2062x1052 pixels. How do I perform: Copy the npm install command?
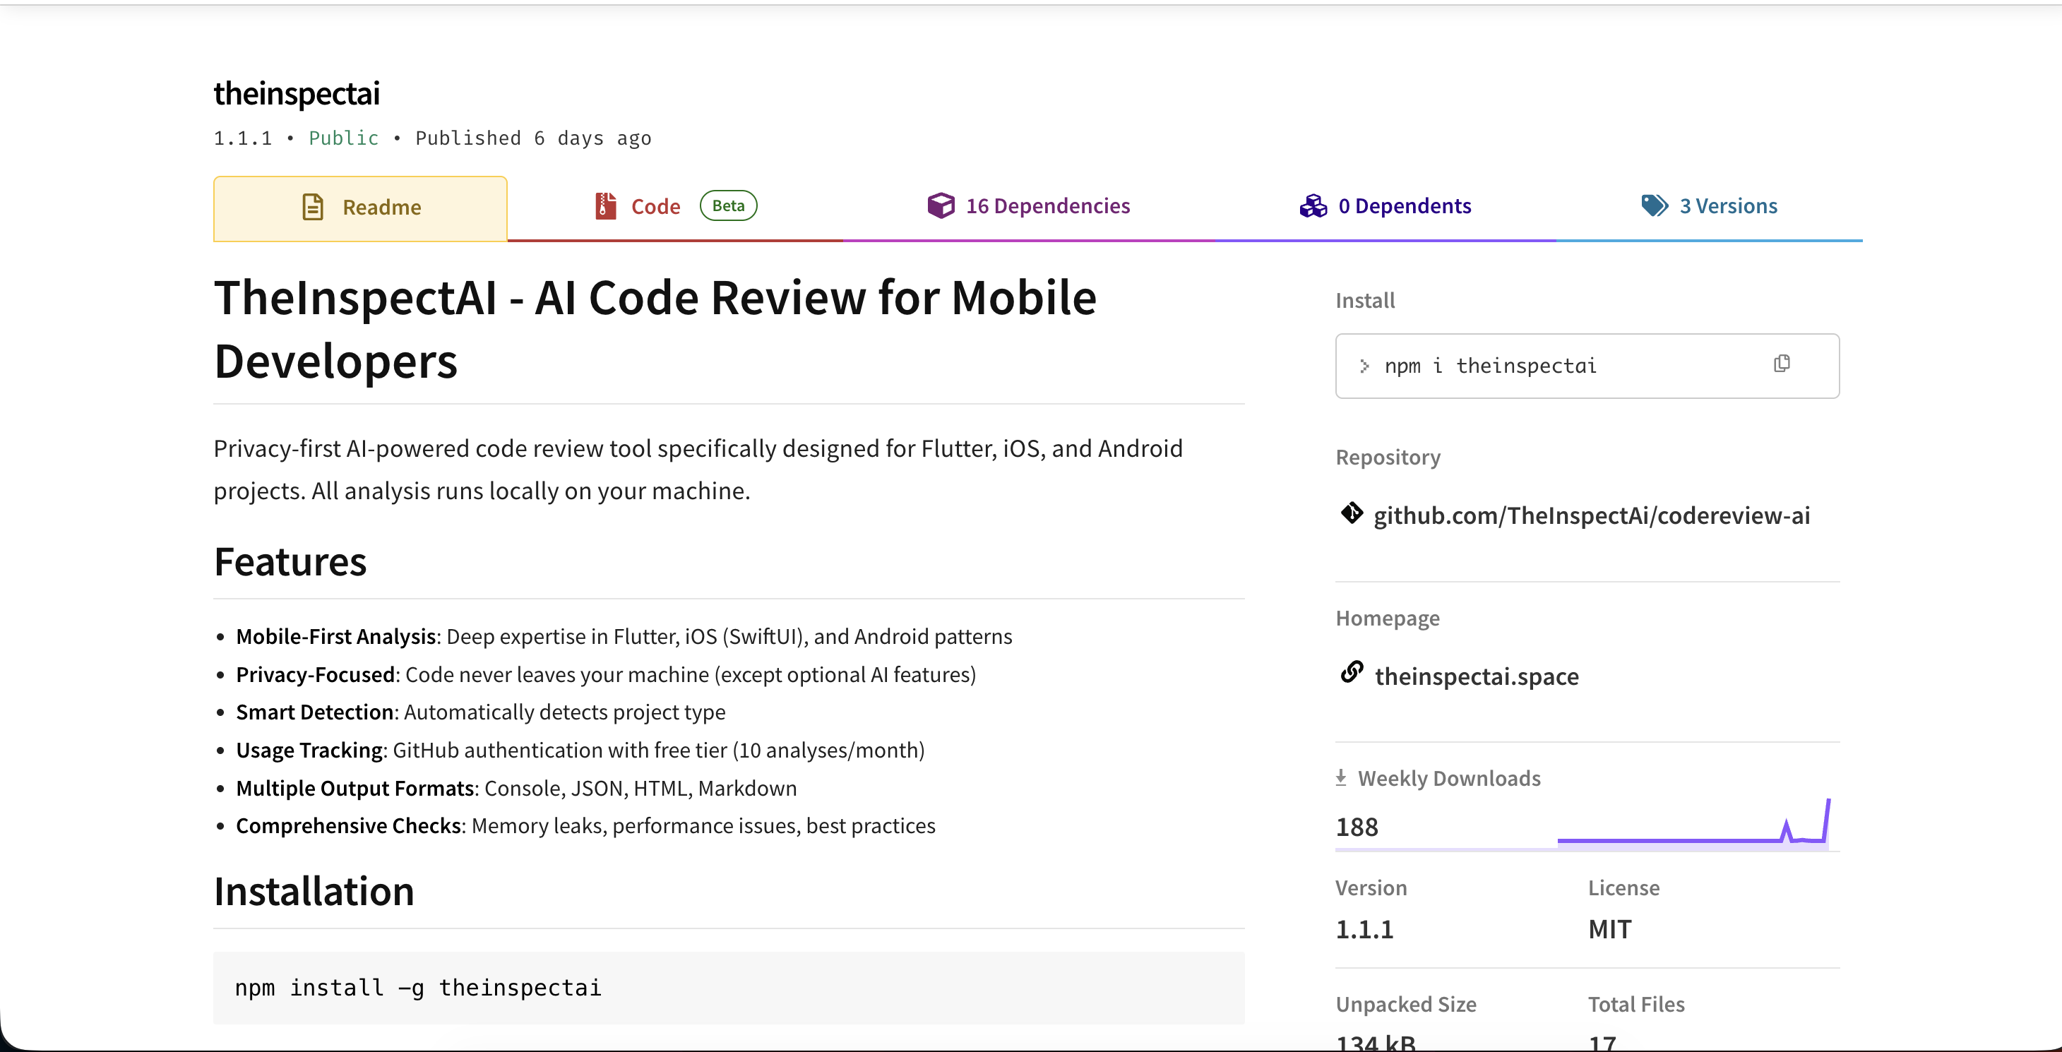(x=1782, y=364)
